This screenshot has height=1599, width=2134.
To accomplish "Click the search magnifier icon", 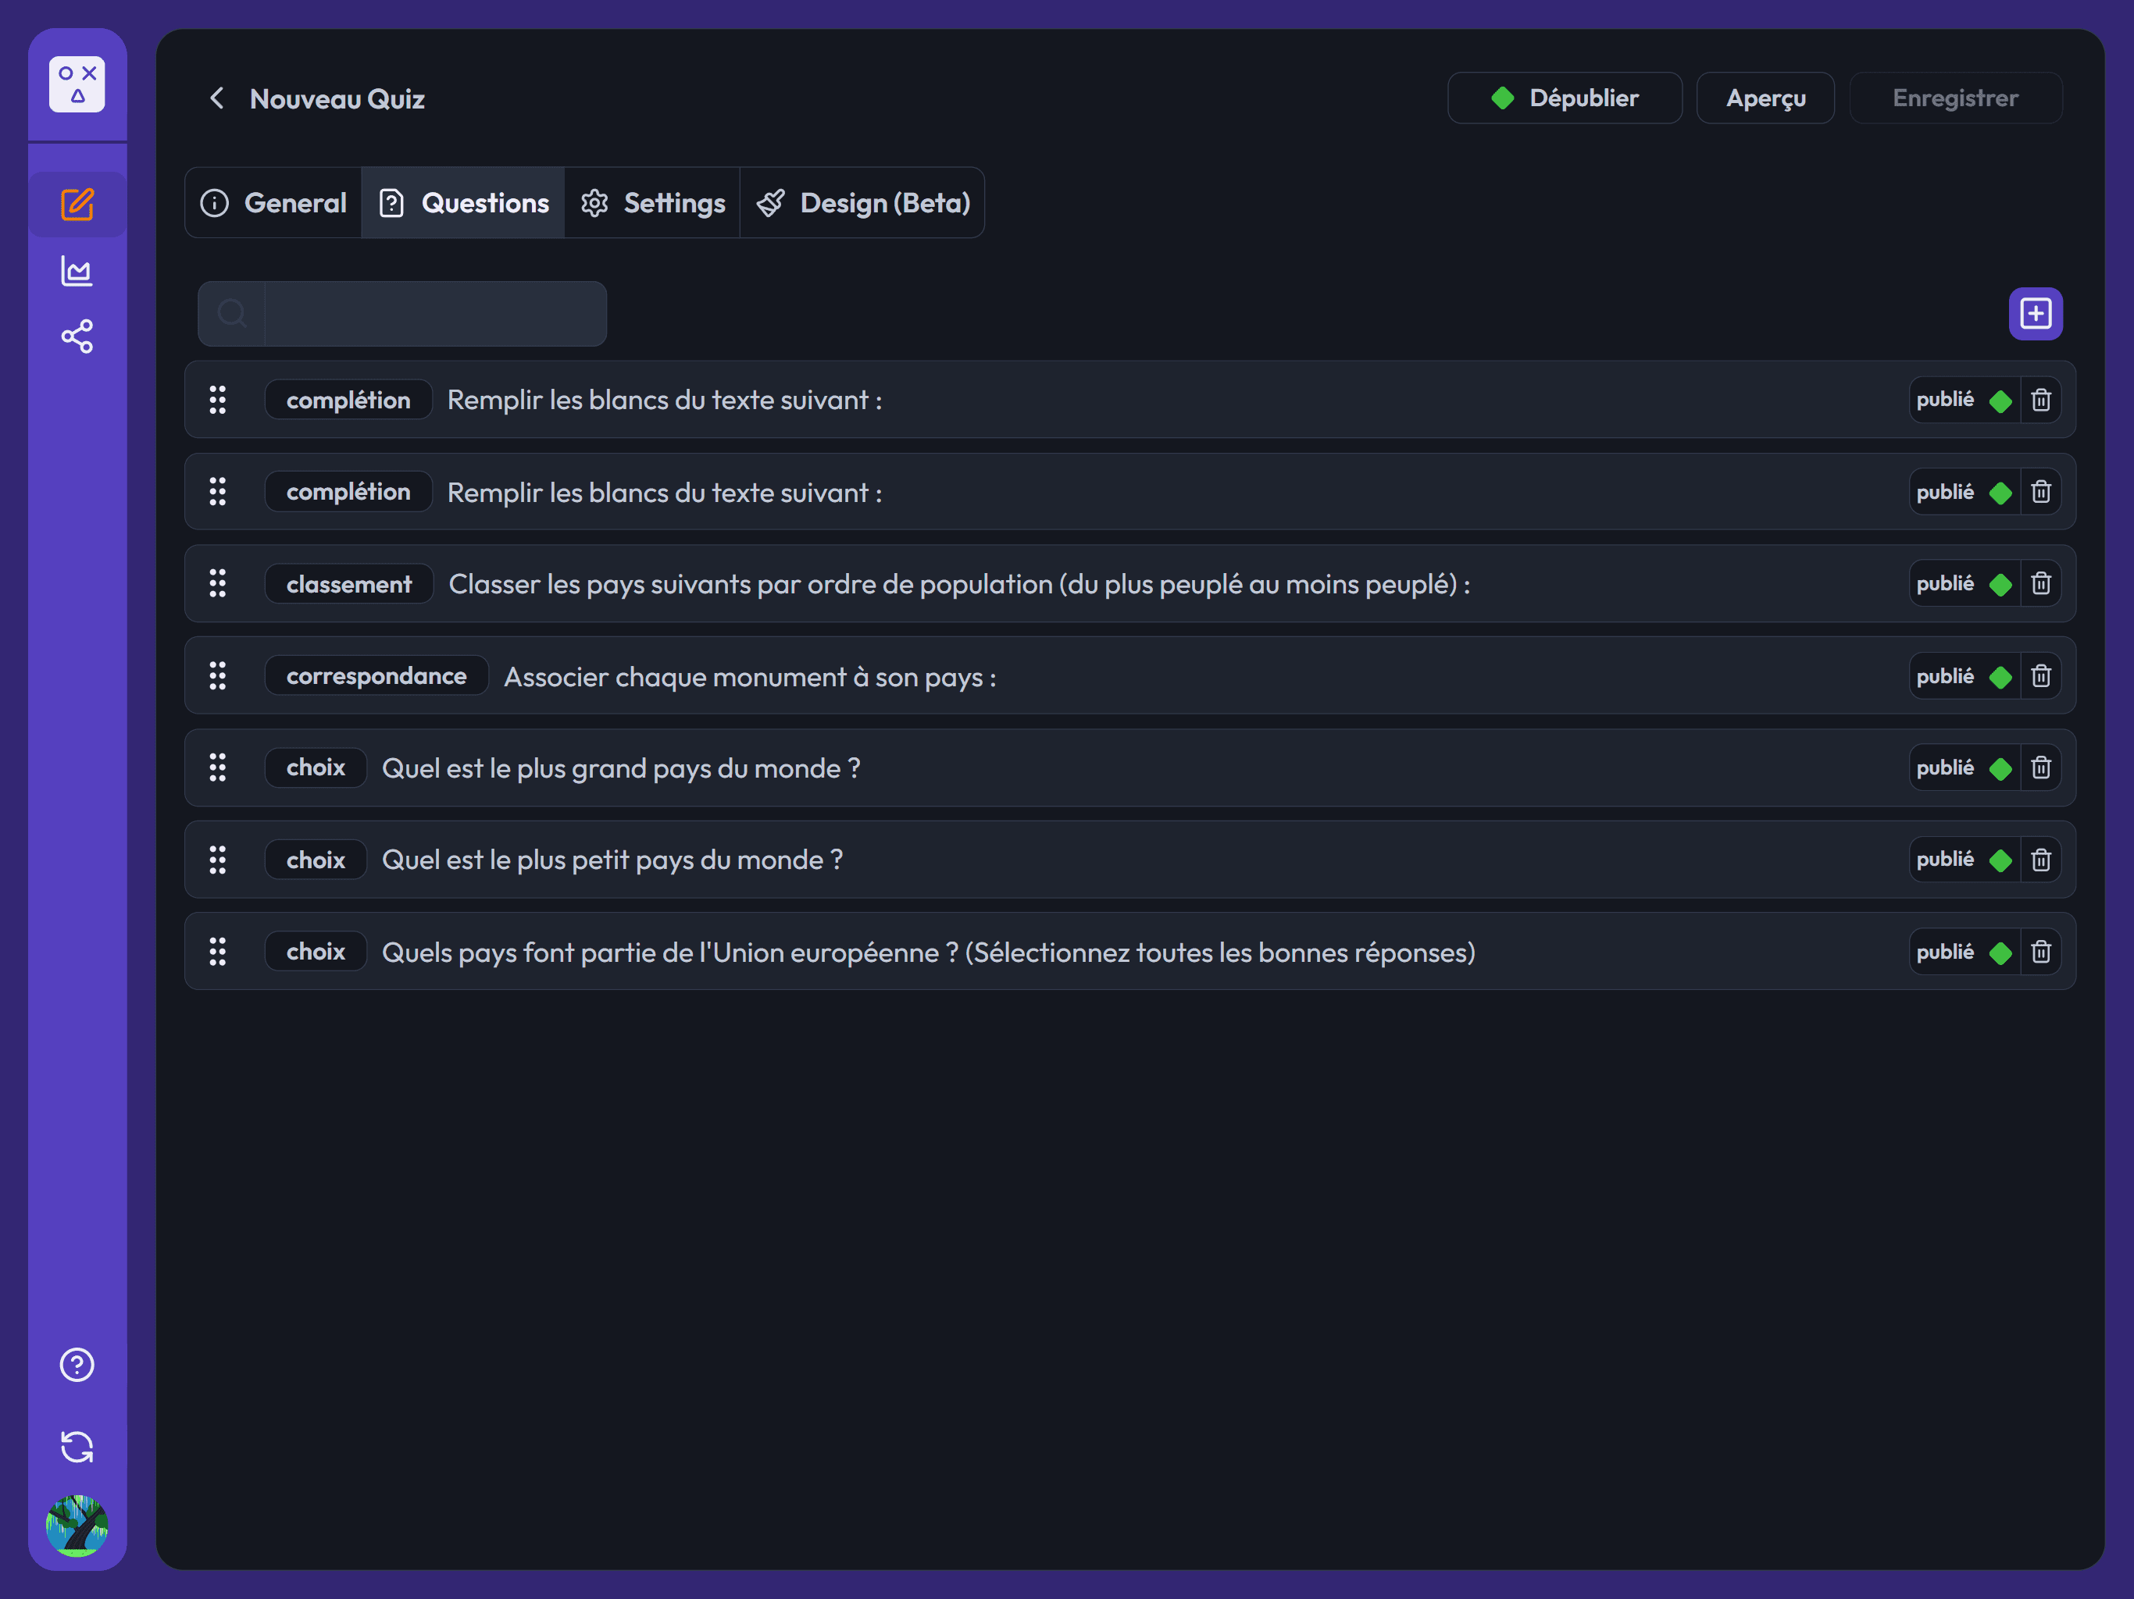I will point(234,312).
